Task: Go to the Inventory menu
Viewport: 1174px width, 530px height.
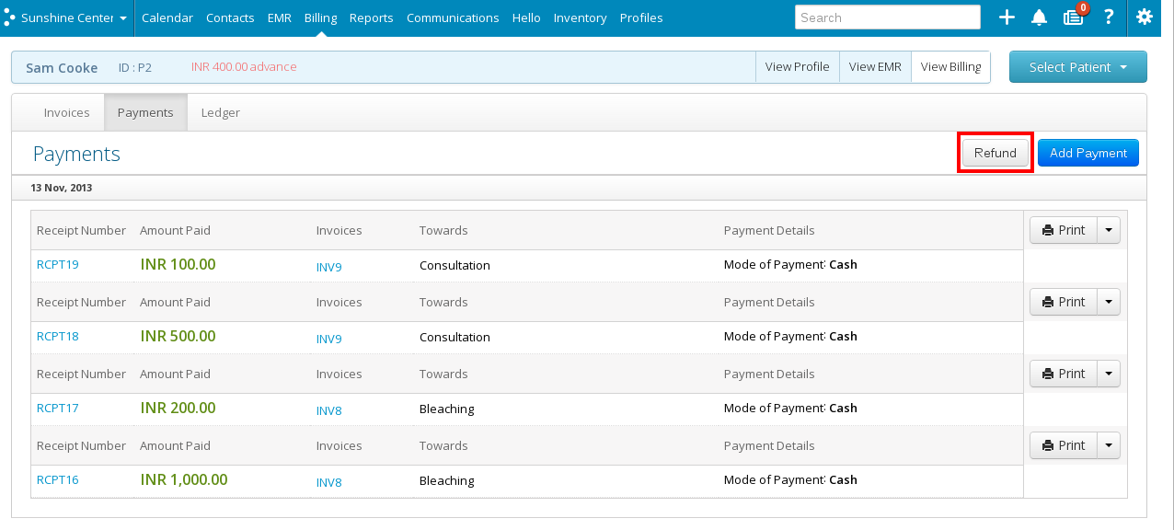Action: [580, 17]
